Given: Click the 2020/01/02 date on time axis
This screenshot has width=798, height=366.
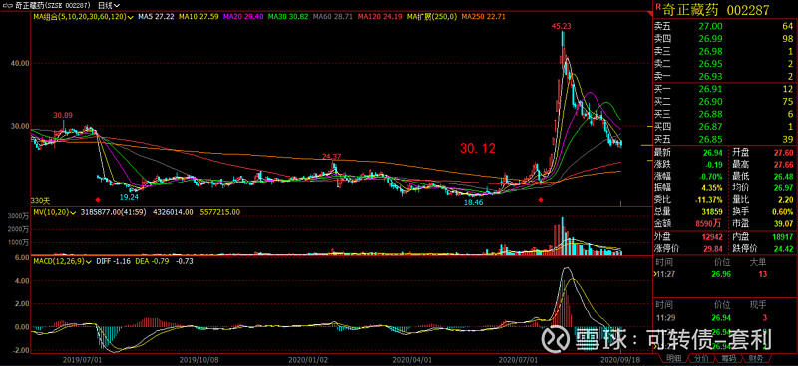Looking at the screenshot, I should [303, 359].
